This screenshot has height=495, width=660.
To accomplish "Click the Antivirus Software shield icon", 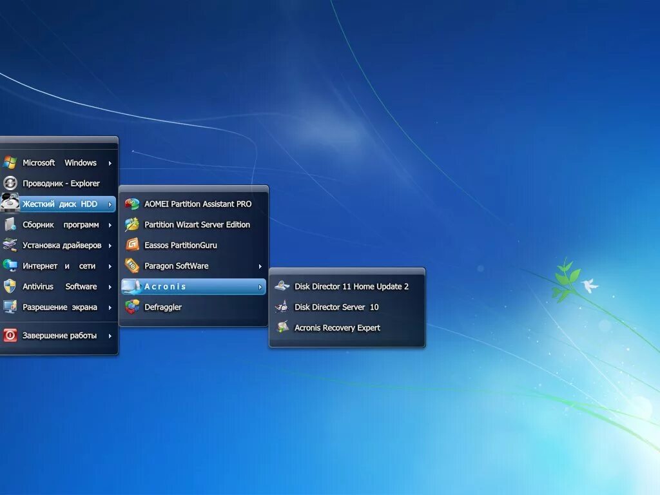I will (10, 286).
